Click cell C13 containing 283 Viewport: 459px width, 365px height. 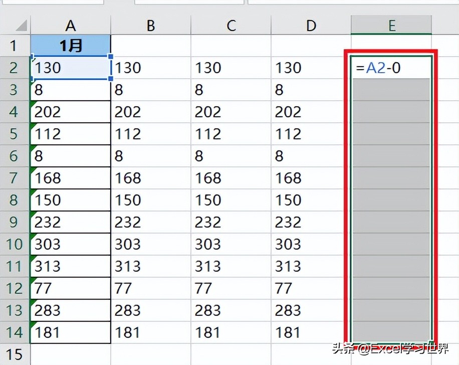pyautogui.click(x=231, y=310)
